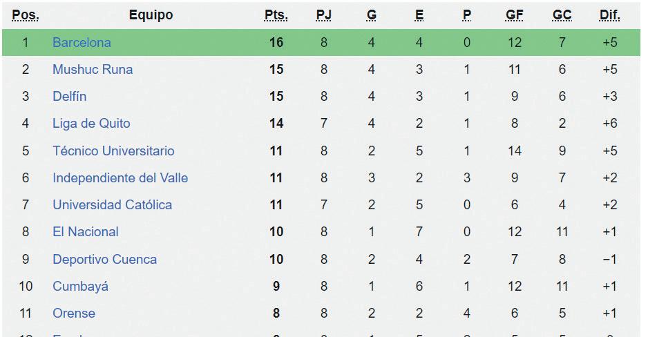Select the Independiente del Valle link
The height and width of the screenshot is (337, 648).
(x=120, y=178)
